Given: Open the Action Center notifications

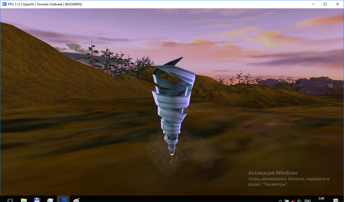Looking at the screenshot, I should coord(335,200).
